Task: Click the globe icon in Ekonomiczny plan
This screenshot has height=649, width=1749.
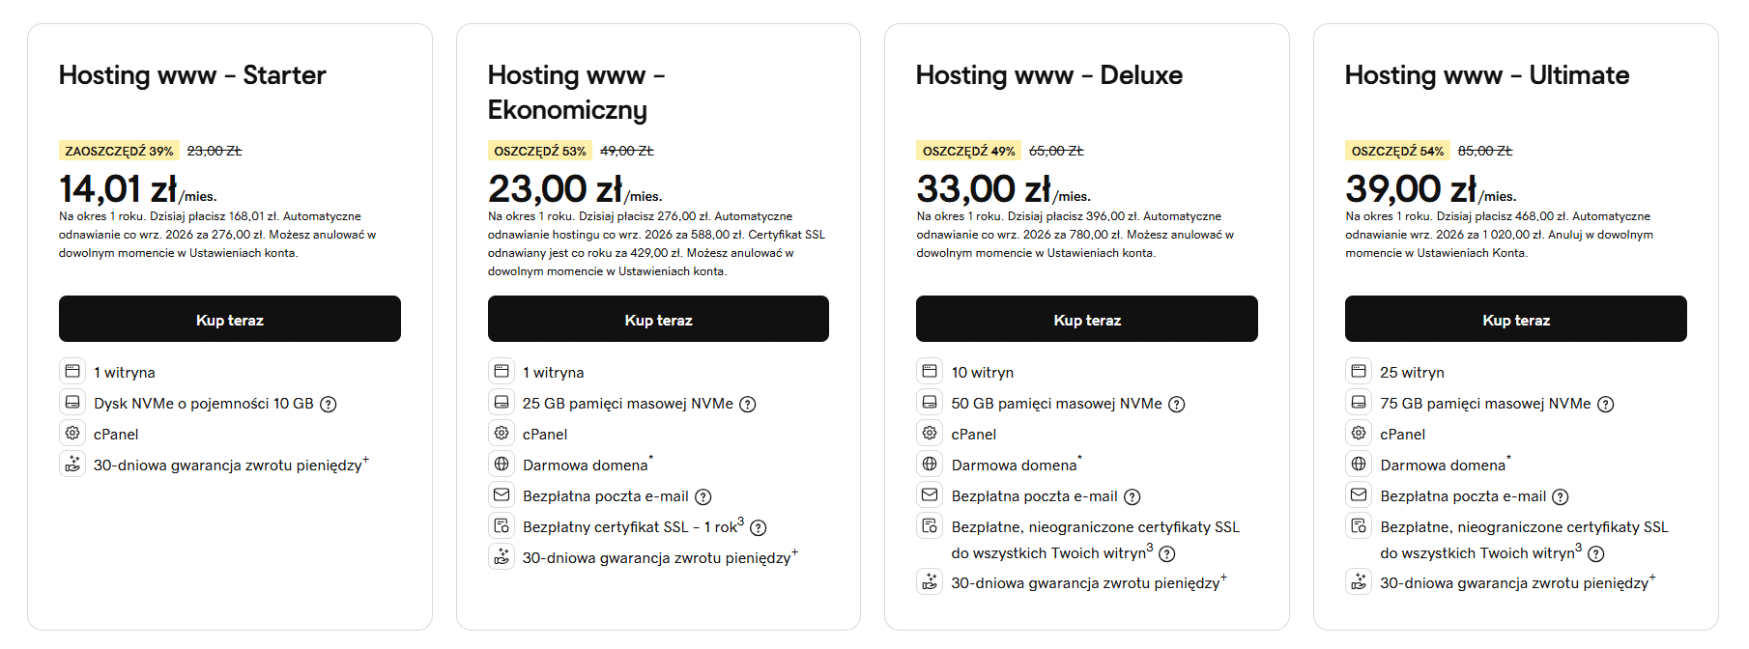Action: point(502,465)
